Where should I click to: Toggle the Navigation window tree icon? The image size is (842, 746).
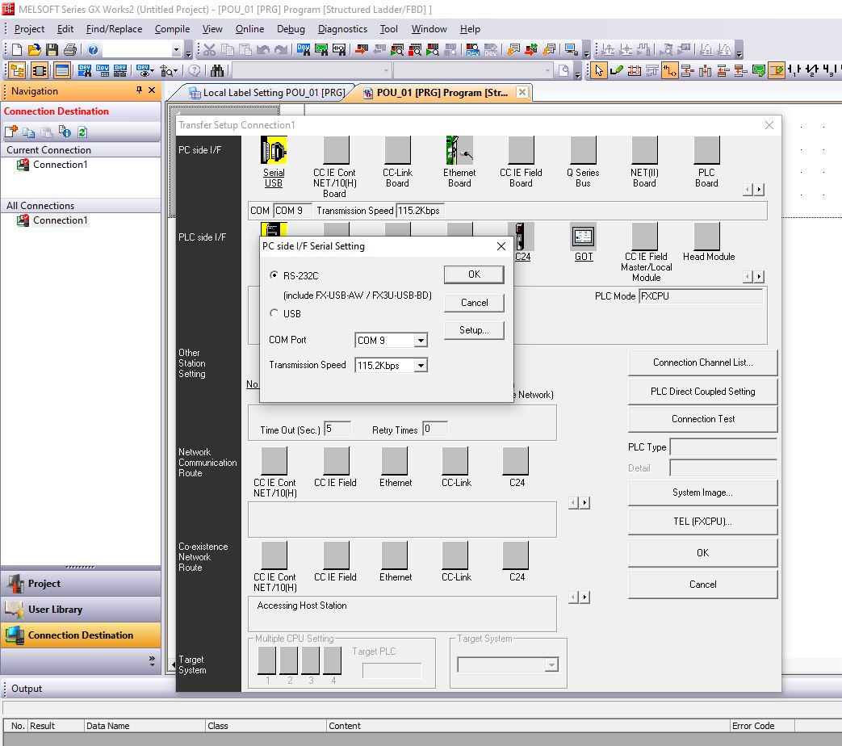[x=17, y=70]
